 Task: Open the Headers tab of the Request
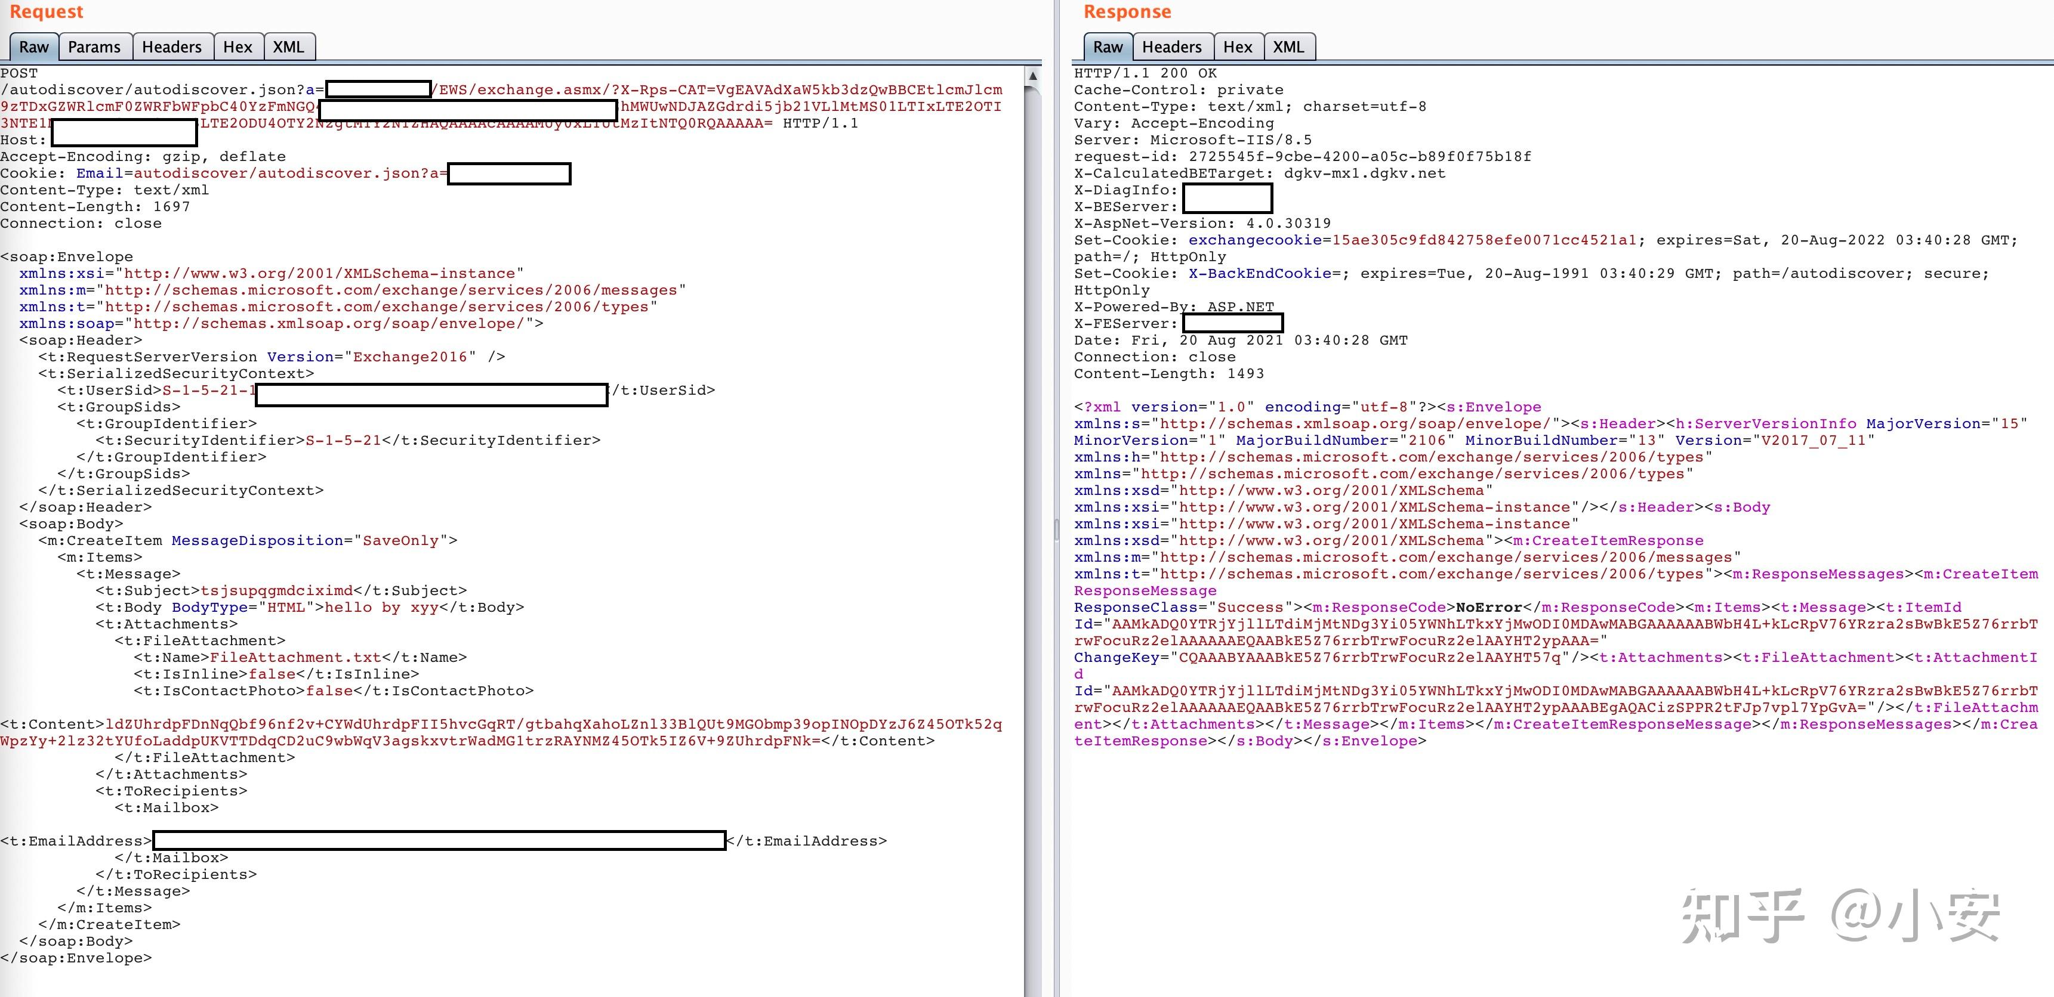click(x=172, y=47)
